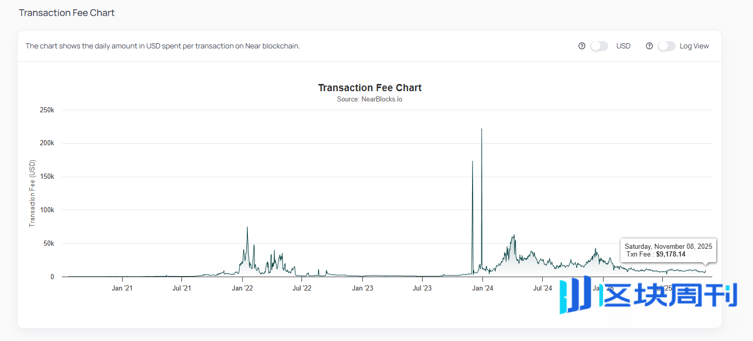Click the help icon beside Log View
Viewport: 753px width, 341px height.
pyautogui.click(x=649, y=46)
